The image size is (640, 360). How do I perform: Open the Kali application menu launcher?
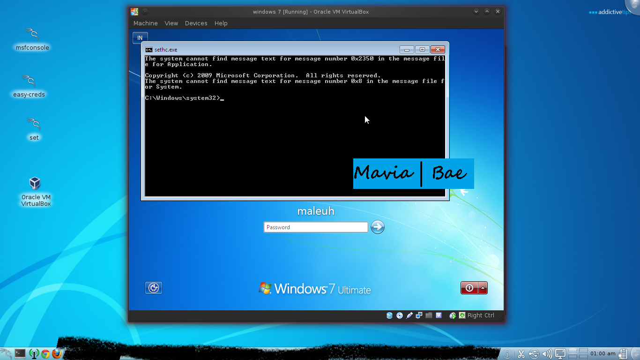point(6,353)
